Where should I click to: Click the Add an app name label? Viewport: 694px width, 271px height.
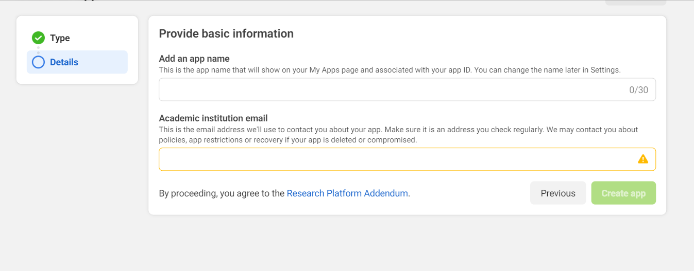point(194,59)
